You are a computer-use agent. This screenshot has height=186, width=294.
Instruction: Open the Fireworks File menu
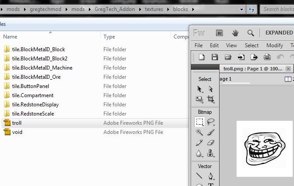[198, 46]
